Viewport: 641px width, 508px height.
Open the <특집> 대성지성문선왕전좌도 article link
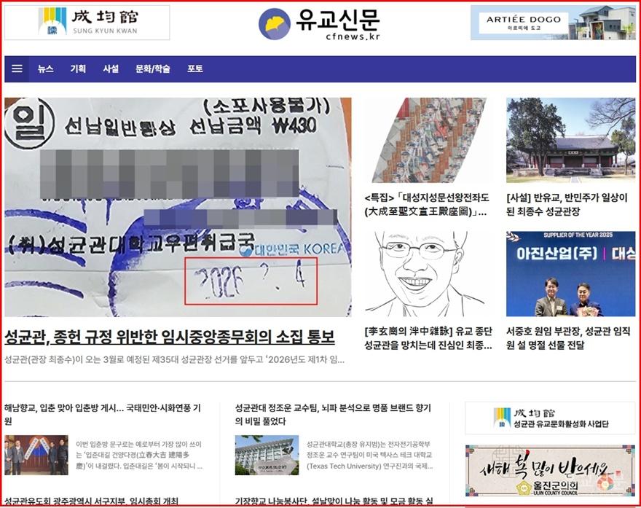pos(426,205)
